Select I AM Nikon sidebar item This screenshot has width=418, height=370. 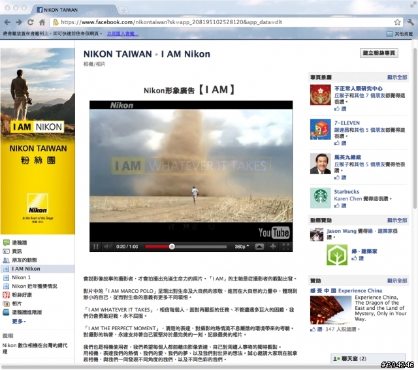coord(37,269)
